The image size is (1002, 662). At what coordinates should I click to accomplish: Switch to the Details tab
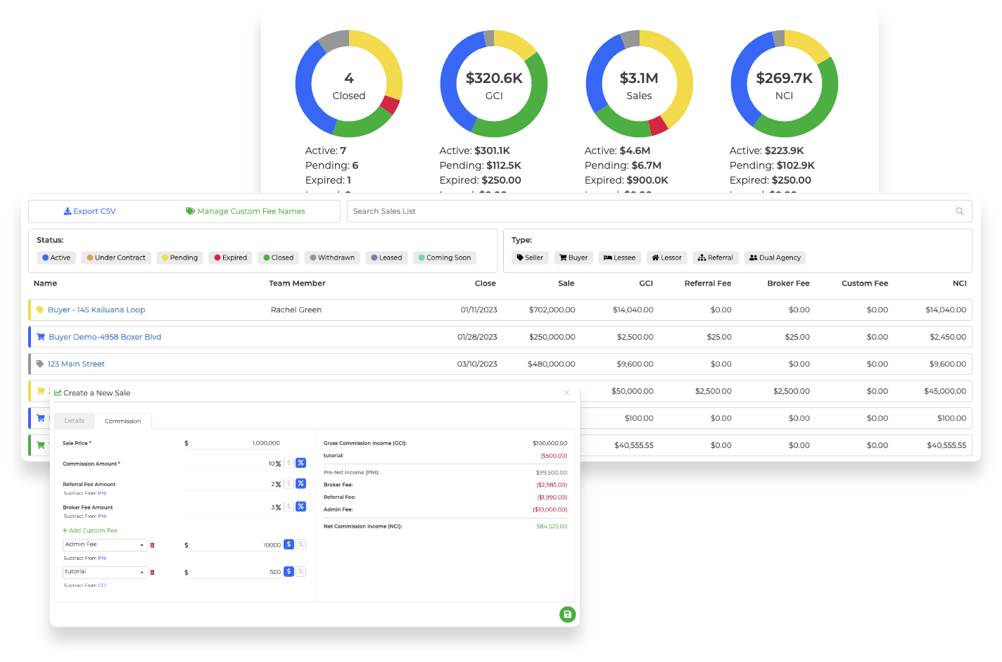(74, 421)
